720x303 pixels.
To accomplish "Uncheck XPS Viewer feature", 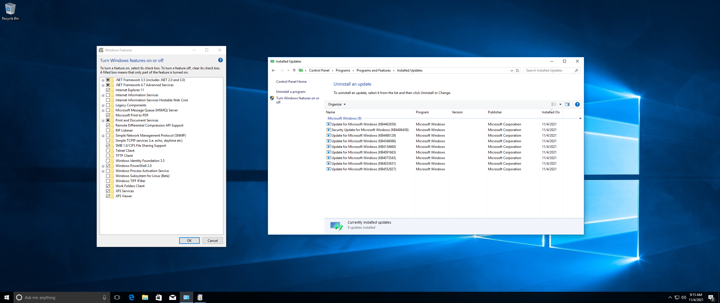I will (x=108, y=196).
